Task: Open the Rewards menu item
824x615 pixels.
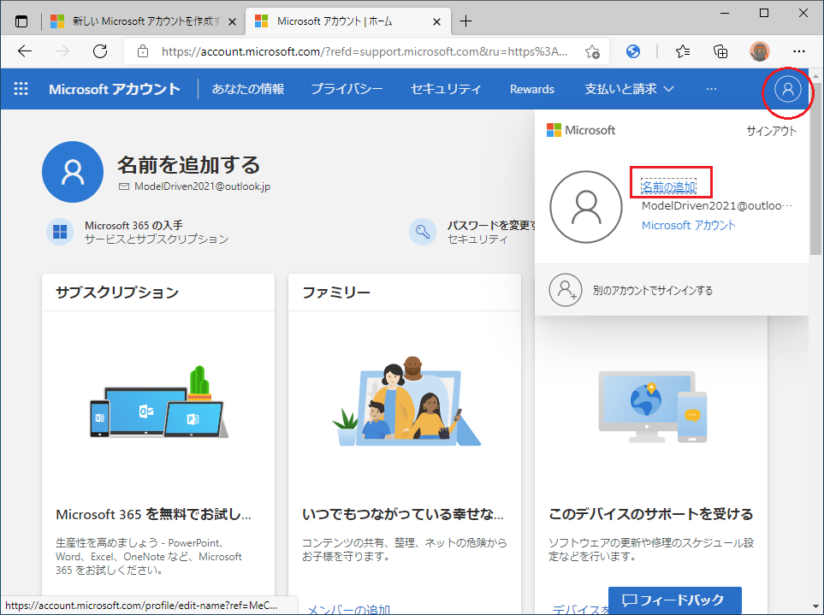Action: point(532,89)
